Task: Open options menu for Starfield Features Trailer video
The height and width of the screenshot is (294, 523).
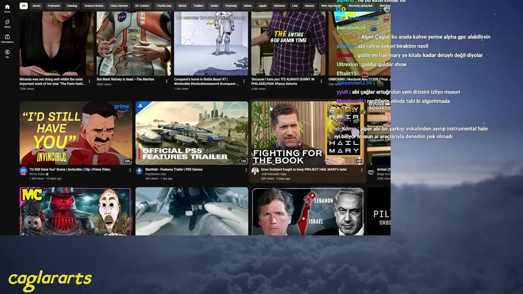Action: pyautogui.click(x=246, y=170)
